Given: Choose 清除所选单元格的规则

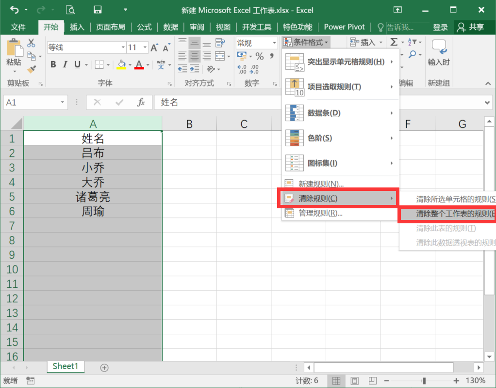Looking at the screenshot, I should coord(447,199).
